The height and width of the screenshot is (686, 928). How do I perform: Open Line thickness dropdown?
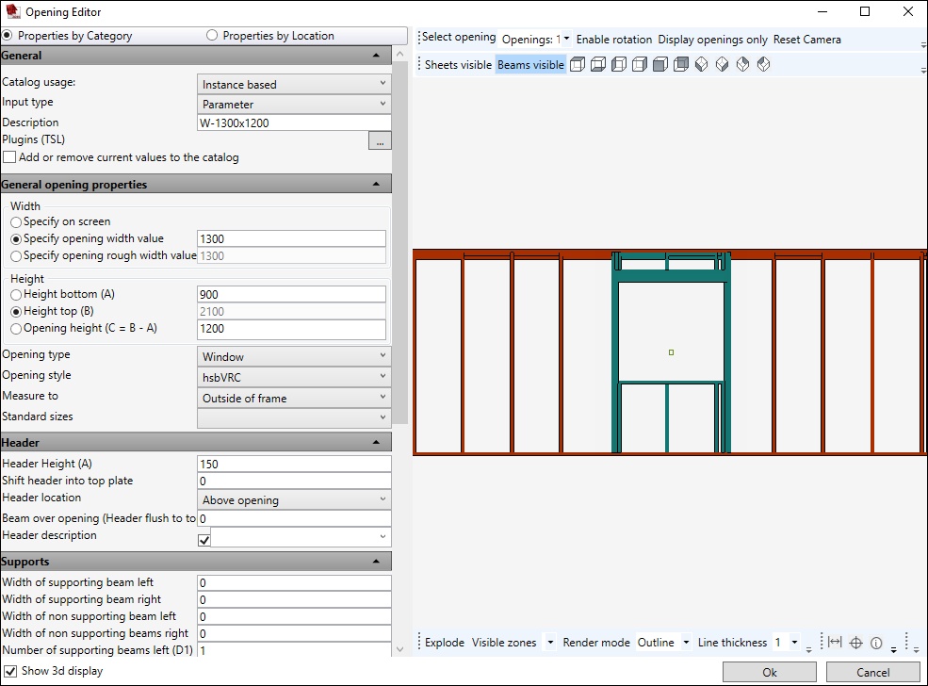(x=795, y=643)
